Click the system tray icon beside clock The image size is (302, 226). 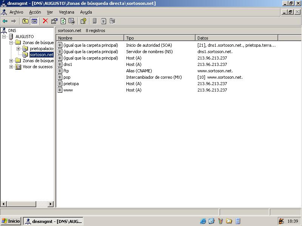281,221
